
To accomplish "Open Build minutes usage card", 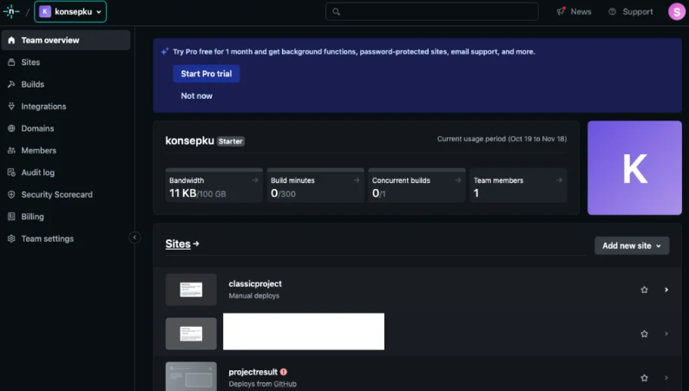I will [x=316, y=186].
